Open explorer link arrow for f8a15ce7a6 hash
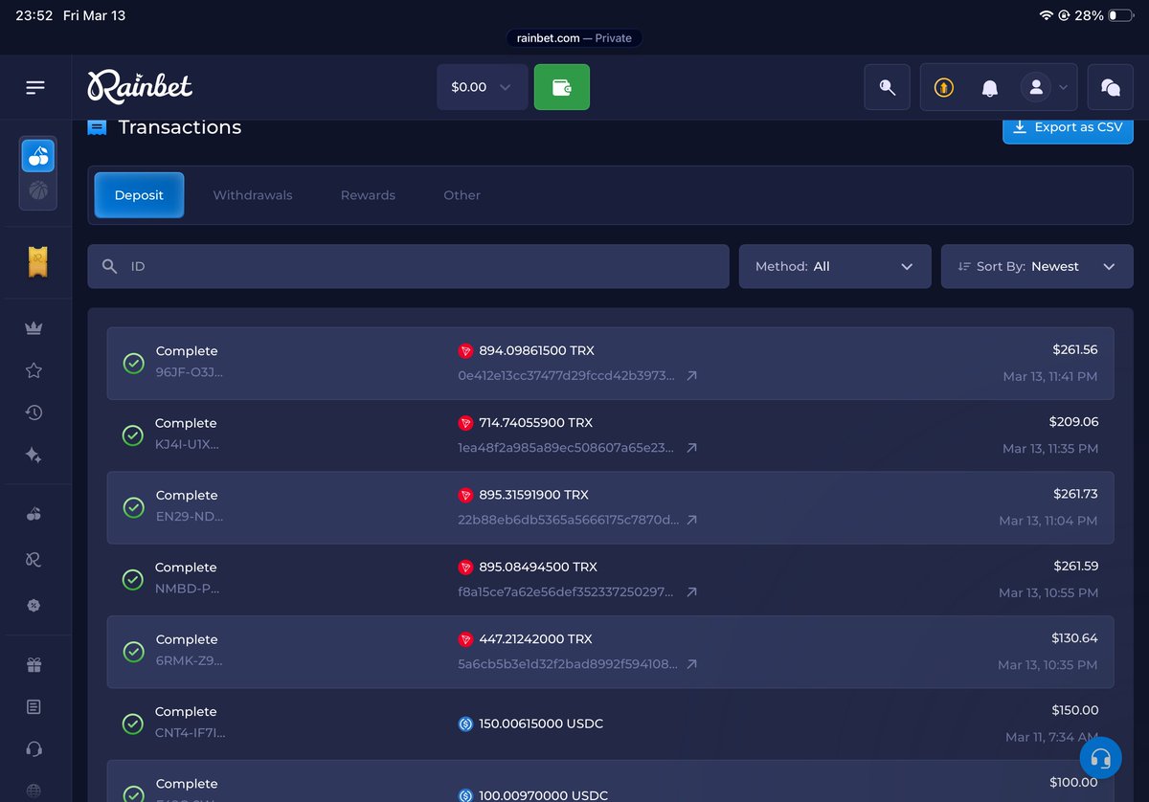This screenshot has height=802, width=1149. (x=691, y=592)
